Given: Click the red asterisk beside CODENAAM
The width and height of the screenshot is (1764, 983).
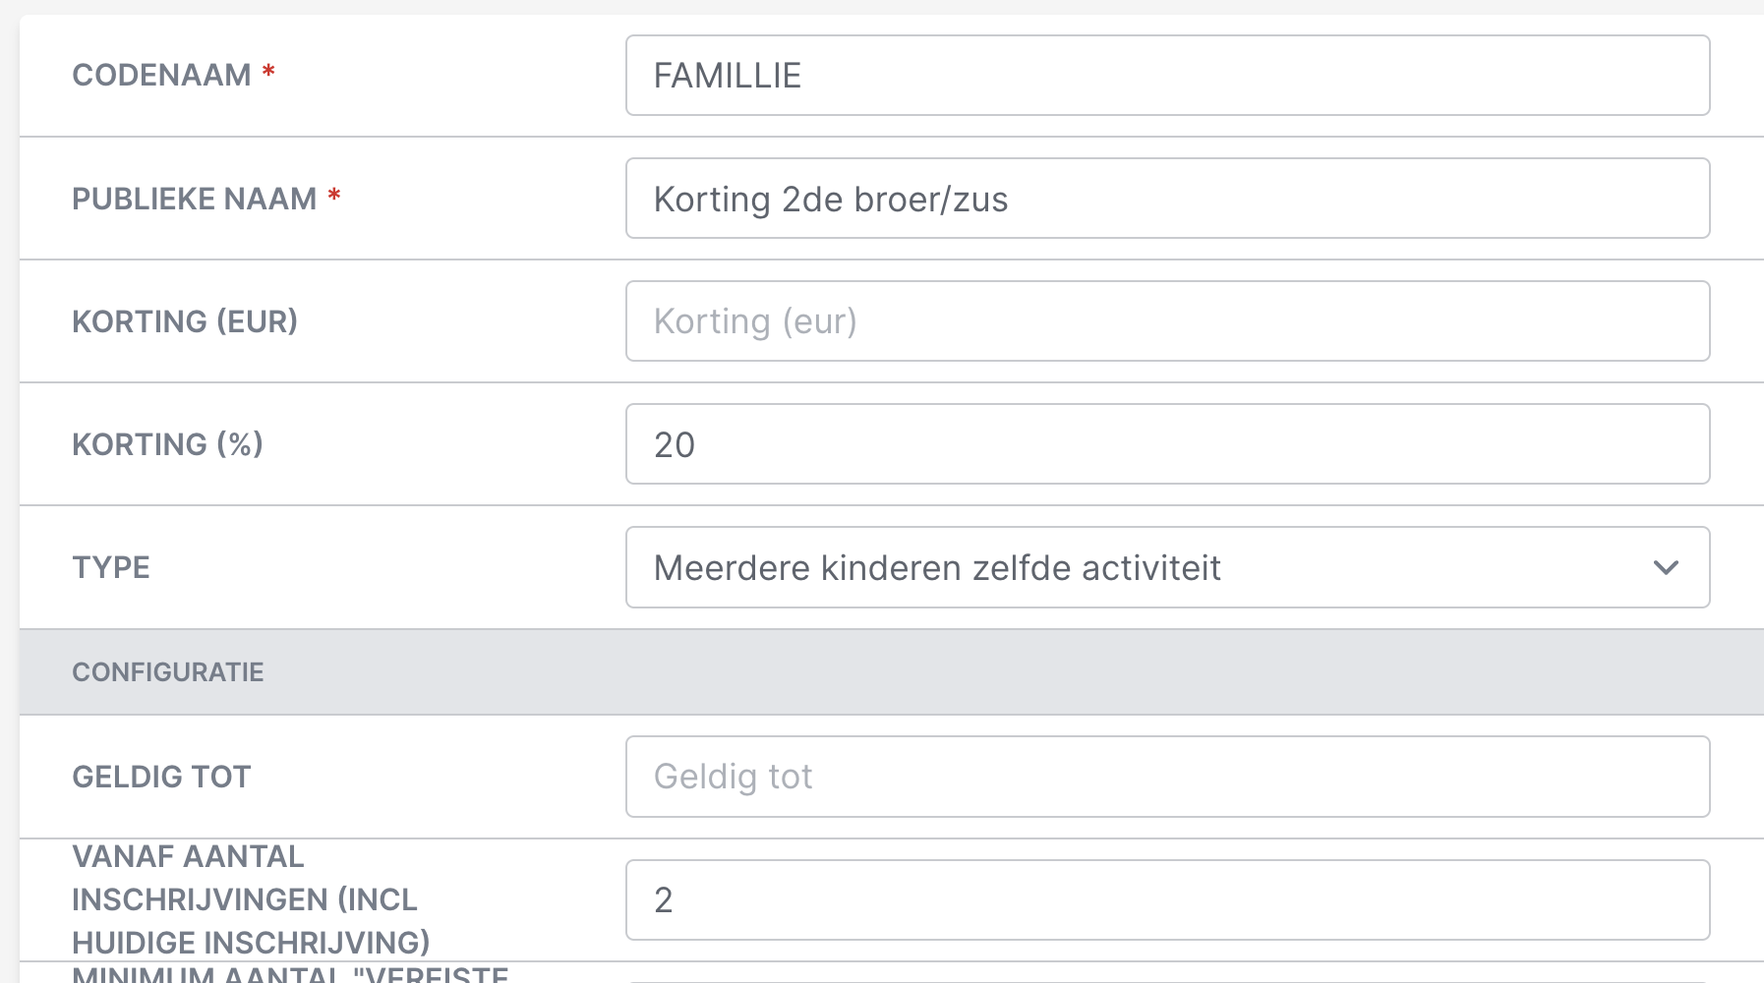Looking at the screenshot, I should (x=267, y=72).
